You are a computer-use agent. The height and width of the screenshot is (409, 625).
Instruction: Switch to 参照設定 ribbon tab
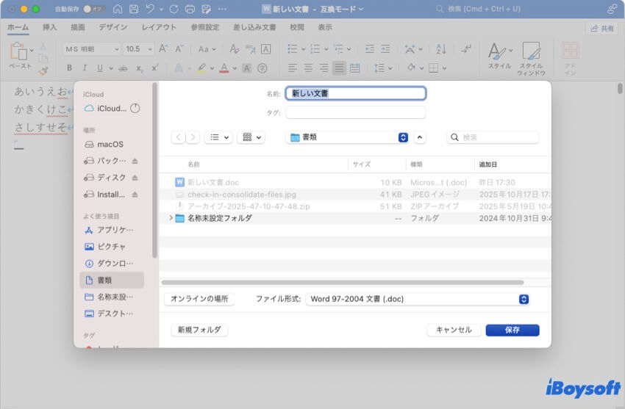pos(205,27)
